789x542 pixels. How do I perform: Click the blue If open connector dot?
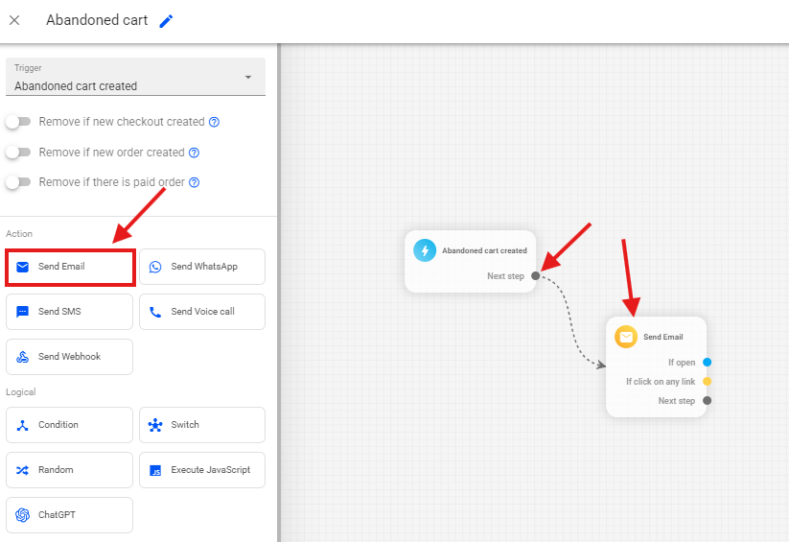707,363
